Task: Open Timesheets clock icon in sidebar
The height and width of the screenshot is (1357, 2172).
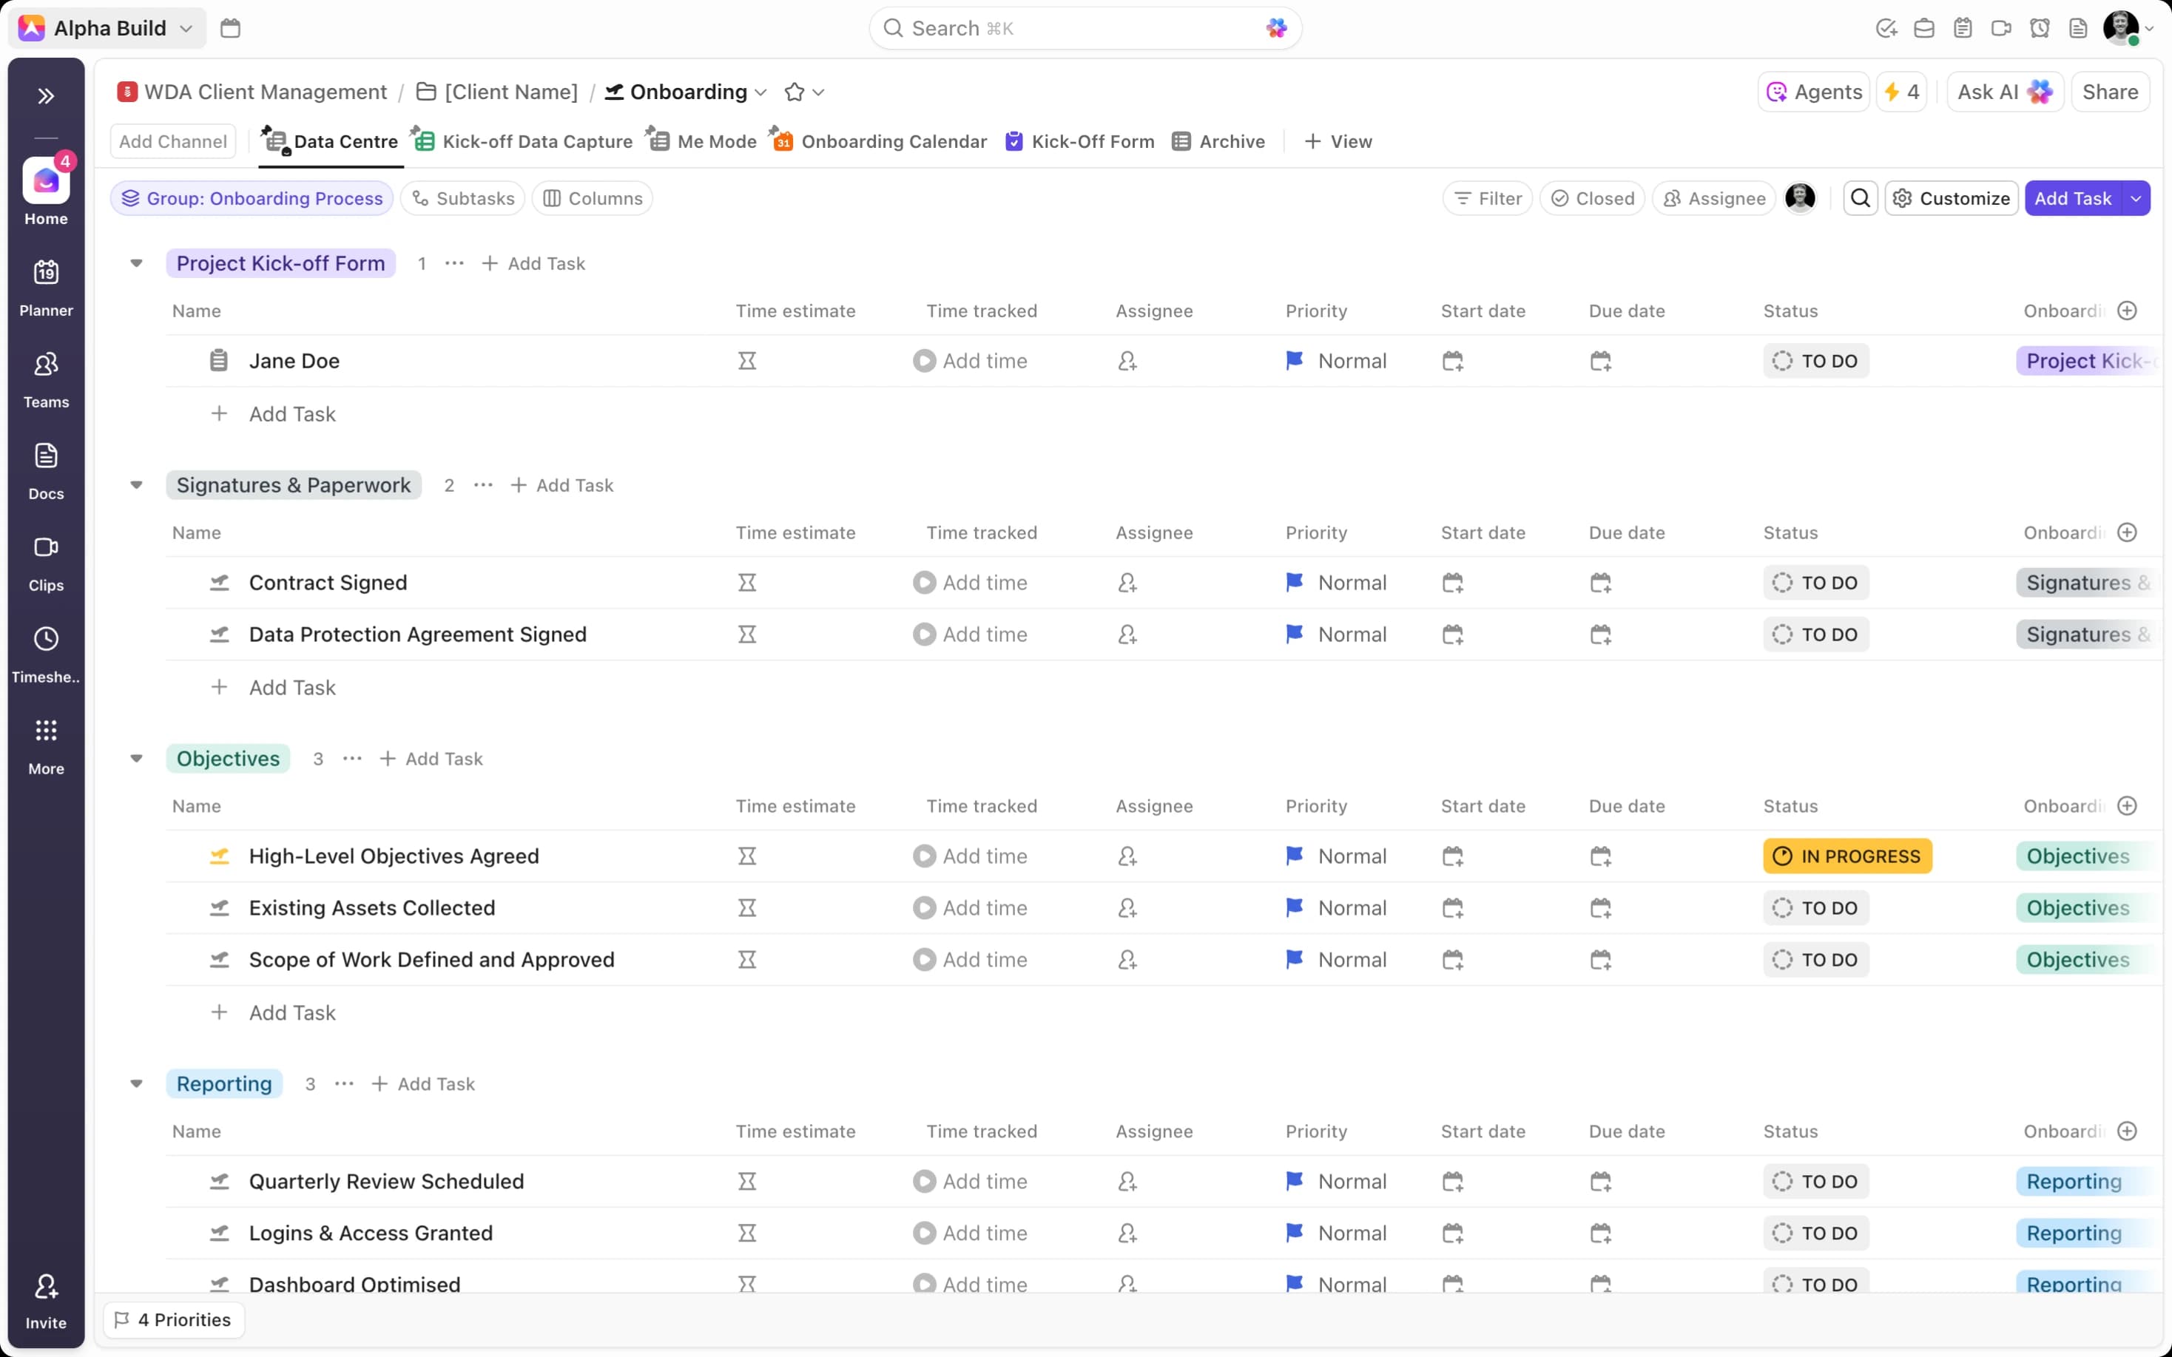Action: click(46, 639)
